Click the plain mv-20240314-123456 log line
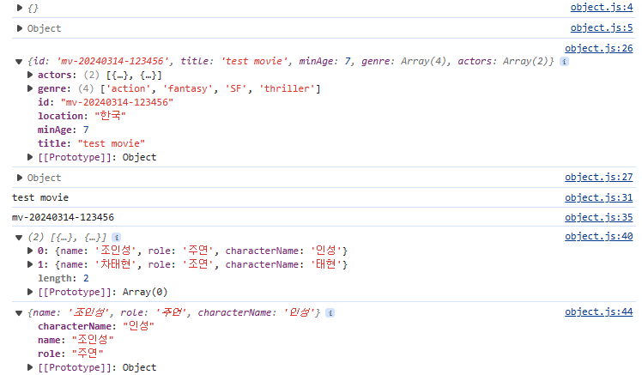The width and height of the screenshot is (642, 375). point(63,217)
